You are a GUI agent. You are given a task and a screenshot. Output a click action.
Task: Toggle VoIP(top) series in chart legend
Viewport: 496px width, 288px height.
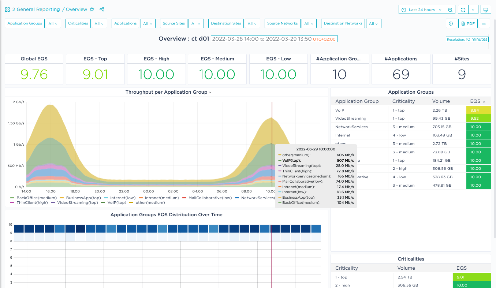116,203
